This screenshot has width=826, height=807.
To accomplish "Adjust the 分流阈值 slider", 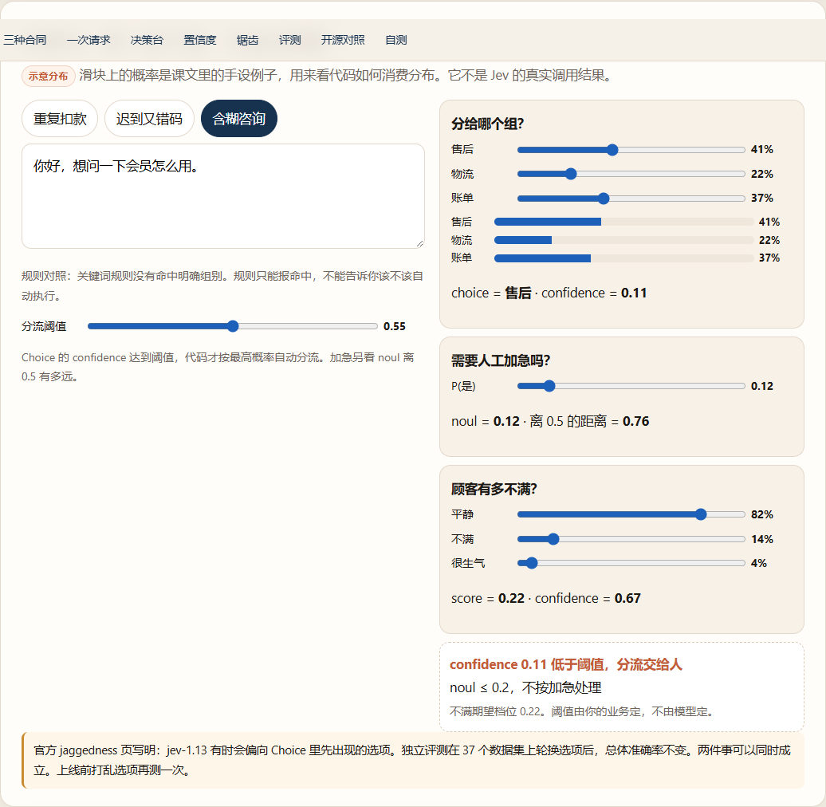I will tap(233, 326).
